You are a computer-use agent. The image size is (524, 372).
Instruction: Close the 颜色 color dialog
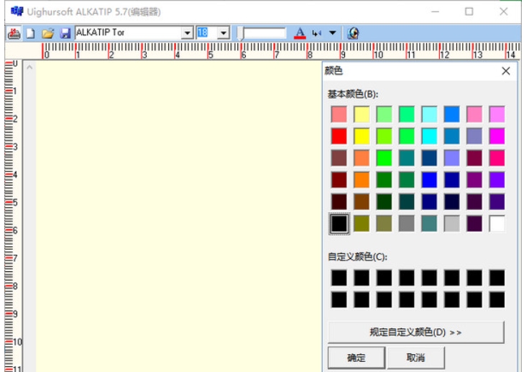coord(505,71)
